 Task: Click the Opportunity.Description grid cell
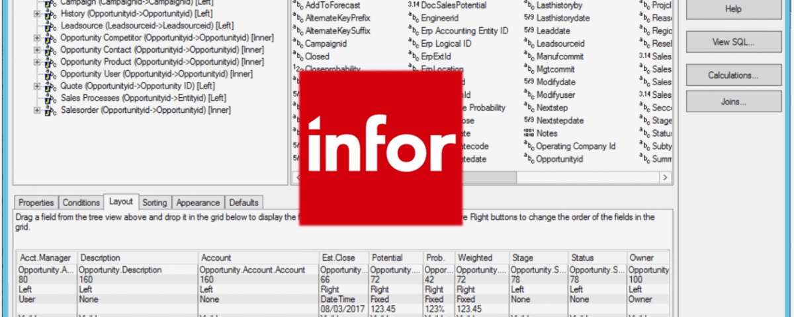click(x=138, y=270)
